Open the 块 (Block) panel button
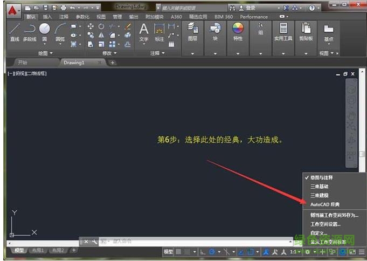Viewport: 367px width, 261px height. click(215, 32)
